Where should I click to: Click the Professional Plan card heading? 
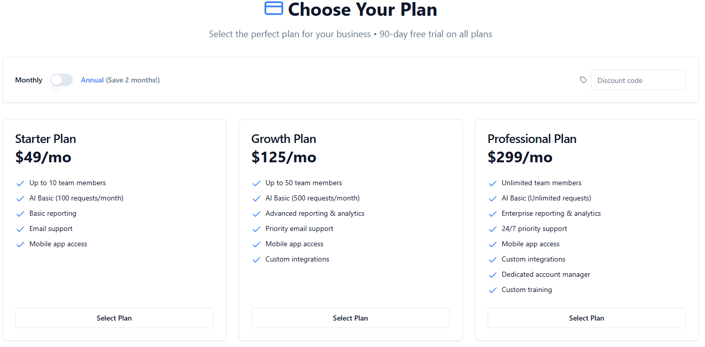pyautogui.click(x=532, y=139)
